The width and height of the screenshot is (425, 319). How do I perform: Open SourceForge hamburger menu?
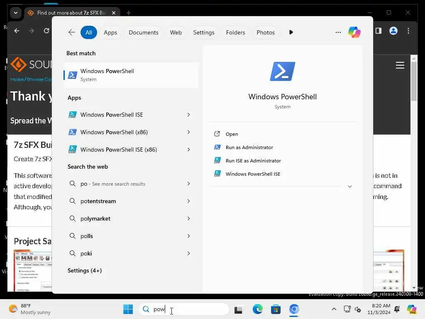(x=400, y=65)
